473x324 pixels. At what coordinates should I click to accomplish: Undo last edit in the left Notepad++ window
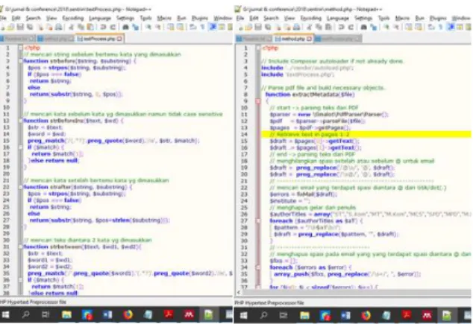103,27
